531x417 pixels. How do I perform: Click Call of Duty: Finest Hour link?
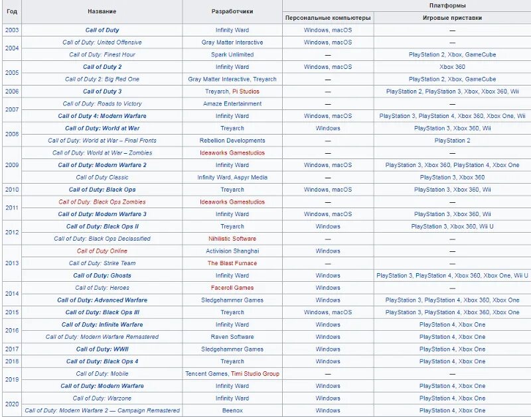(102, 54)
